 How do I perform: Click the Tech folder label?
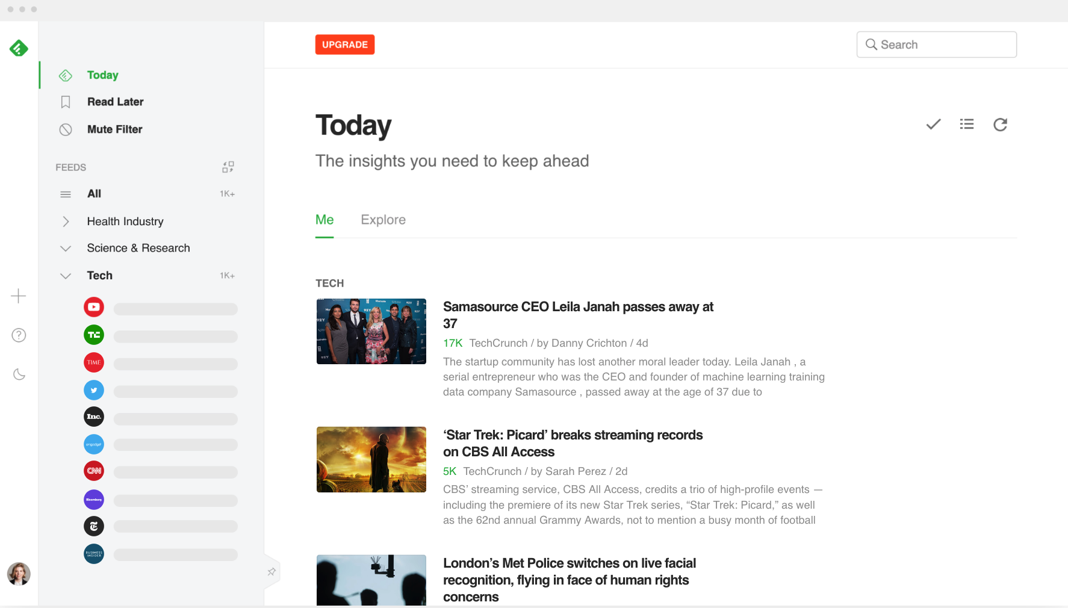pyautogui.click(x=100, y=276)
